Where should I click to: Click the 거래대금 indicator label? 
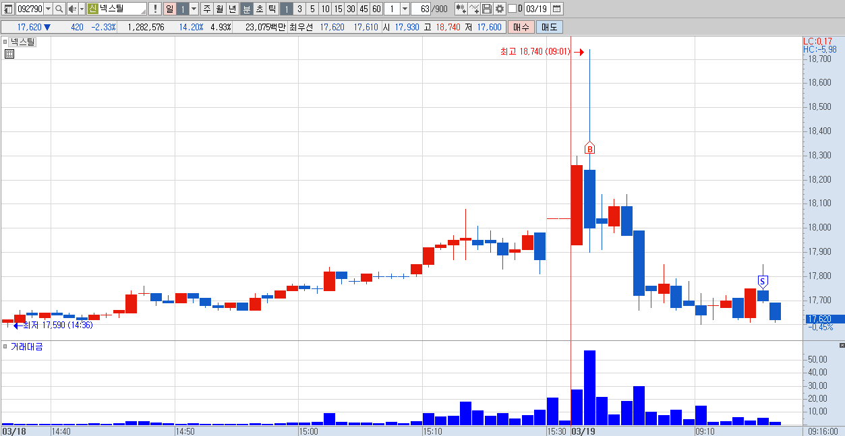coord(26,346)
